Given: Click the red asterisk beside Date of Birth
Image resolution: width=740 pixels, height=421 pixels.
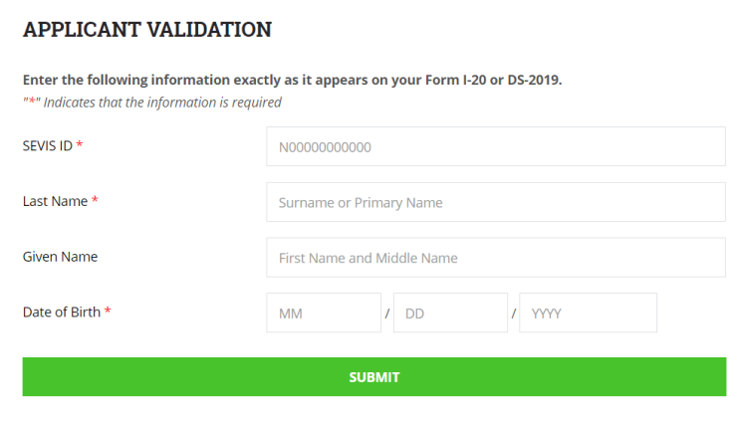Looking at the screenshot, I should pyautogui.click(x=108, y=311).
